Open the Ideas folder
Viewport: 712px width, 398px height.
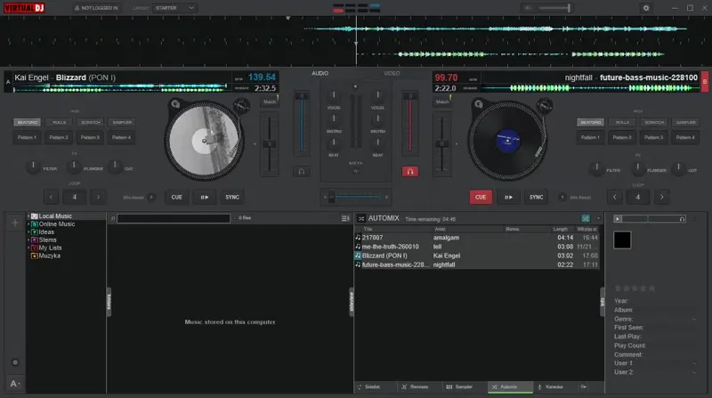coord(46,232)
